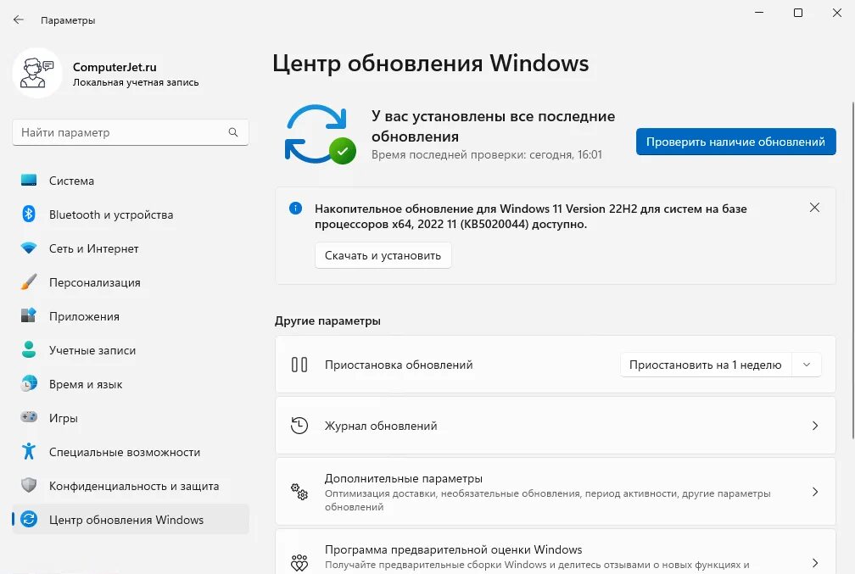Click the globe clock icon for Время и язык
The width and height of the screenshot is (855, 574).
29,384
